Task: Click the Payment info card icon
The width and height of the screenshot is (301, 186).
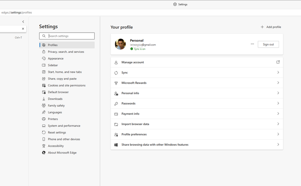Action: (116, 114)
